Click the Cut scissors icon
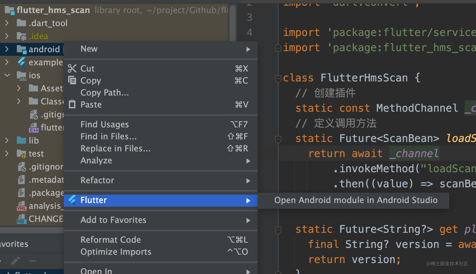 coord(72,68)
